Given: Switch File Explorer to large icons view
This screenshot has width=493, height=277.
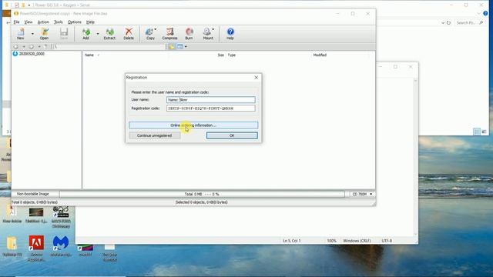Looking at the screenshot, I should coord(485,132).
